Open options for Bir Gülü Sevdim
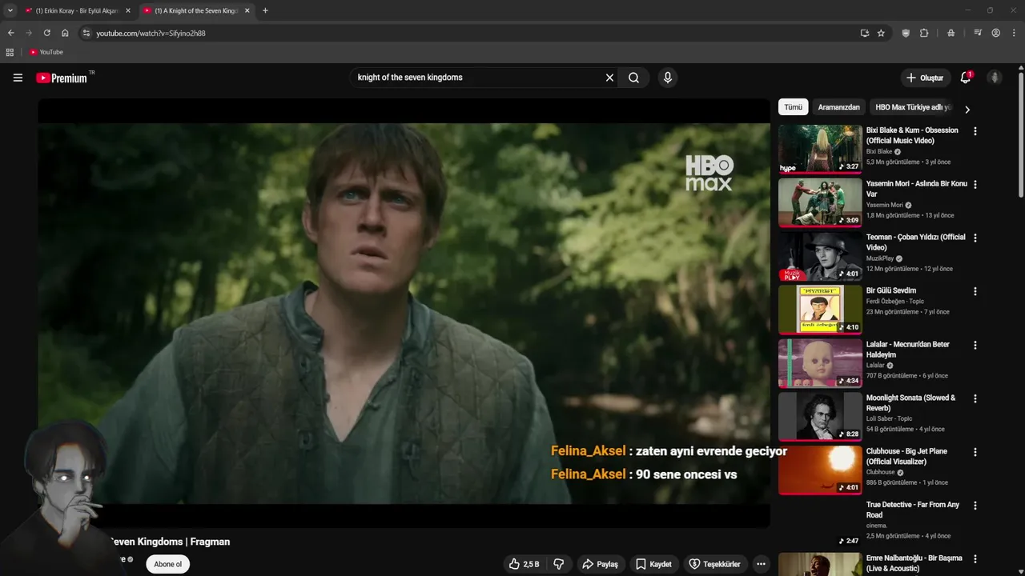Viewport: 1025px width, 576px height. (x=975, y=292)
